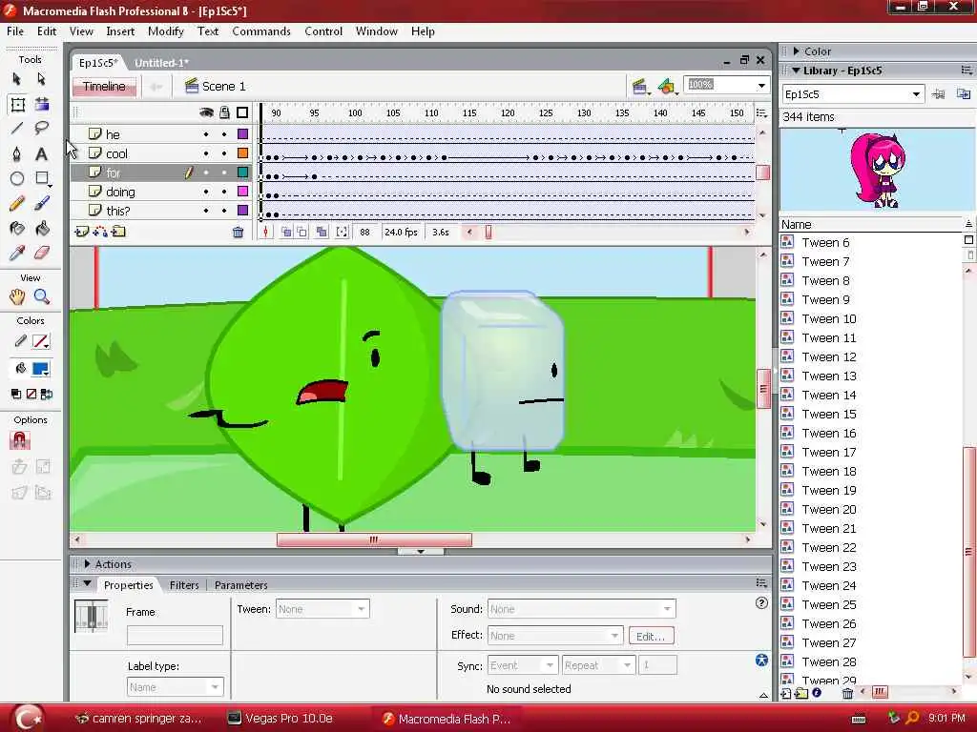977x732 pixels.
Task: Click the sound Edit... button
Action: pyautogui.click(x=651, y=636)
